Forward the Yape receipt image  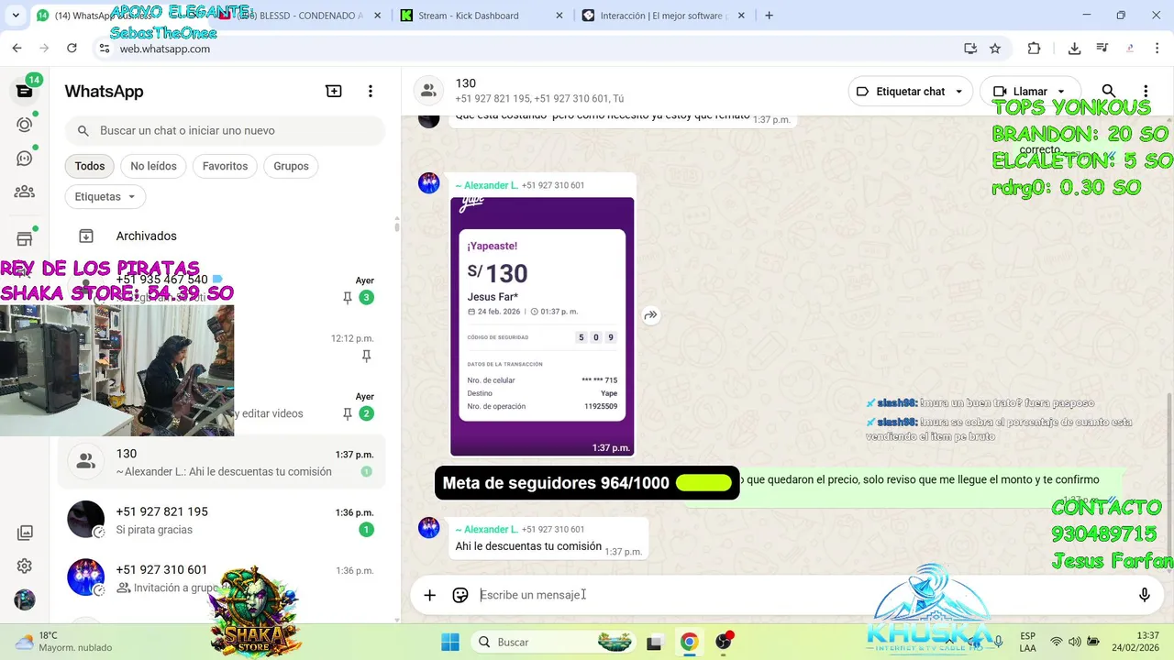coord(650,315)
